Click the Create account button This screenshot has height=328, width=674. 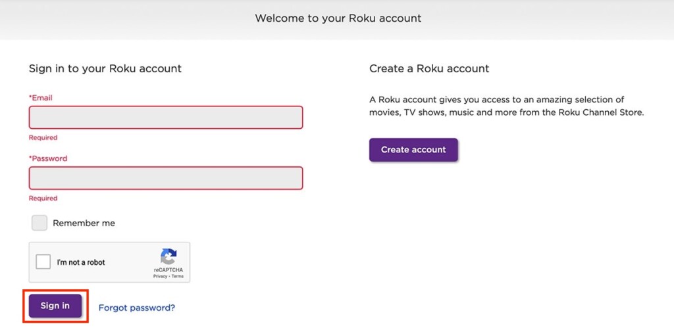pyautogui.click(x=413, y=150)
